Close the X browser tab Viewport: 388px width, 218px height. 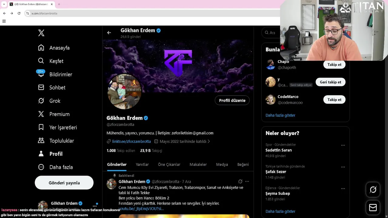[x=52, y=4]
